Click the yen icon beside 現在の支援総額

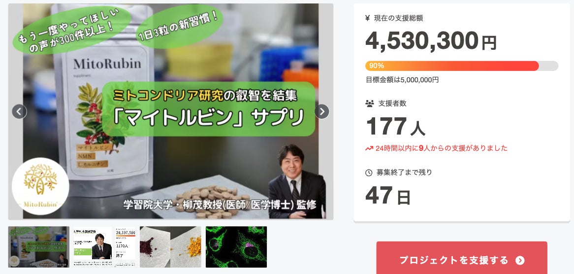tap(368, 18)
